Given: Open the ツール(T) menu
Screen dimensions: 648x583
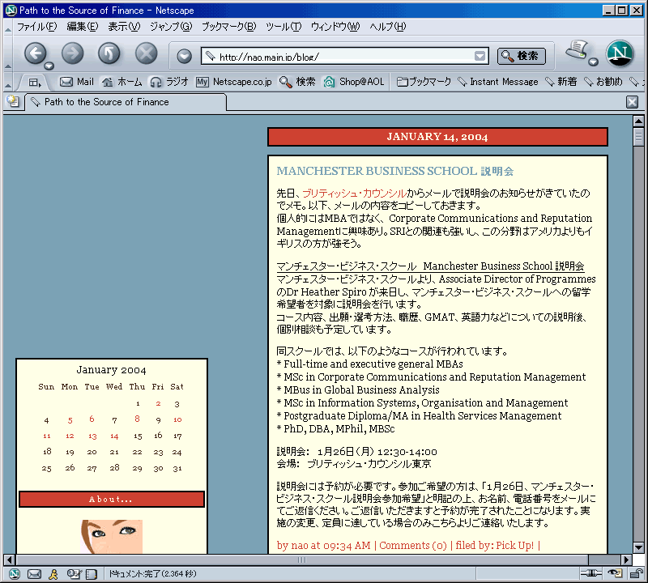Looking at the screenshot, I should (283, 27).
